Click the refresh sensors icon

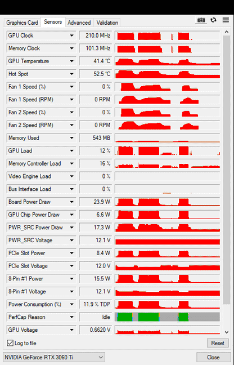click(213, 20)
